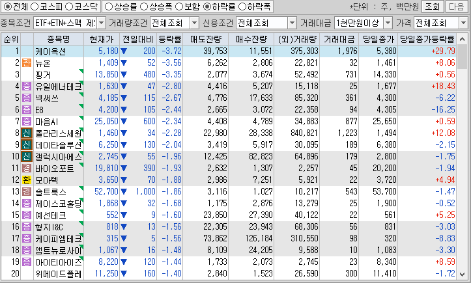This screenshot has width=471, height=283.
Task: Sort by 종목명 column header
Action: coord(58,39)
